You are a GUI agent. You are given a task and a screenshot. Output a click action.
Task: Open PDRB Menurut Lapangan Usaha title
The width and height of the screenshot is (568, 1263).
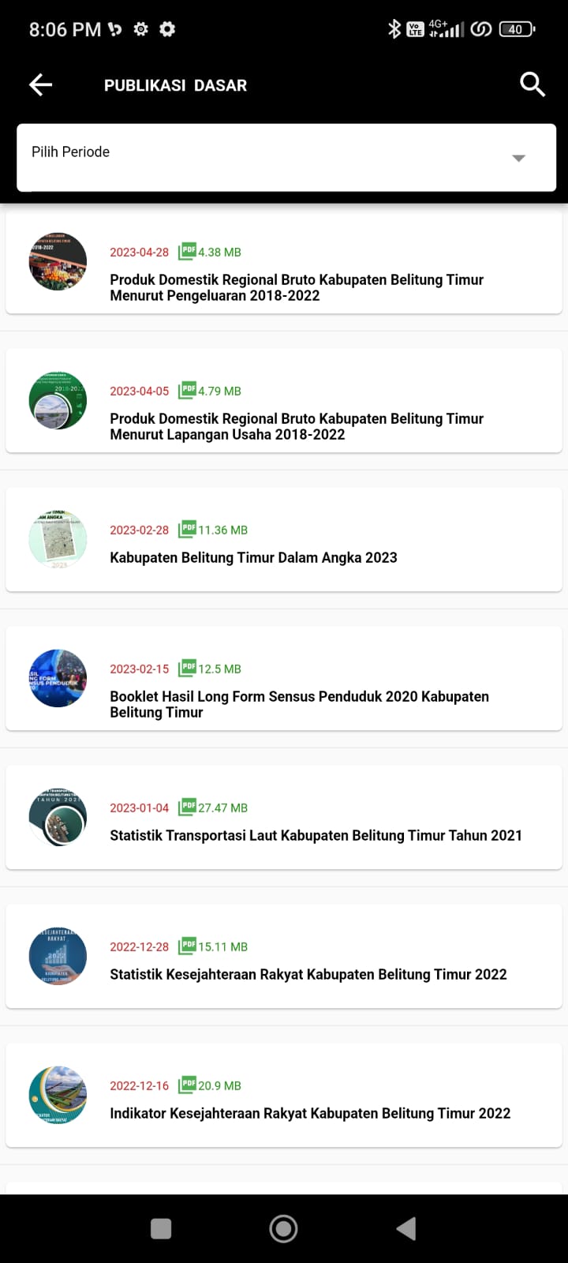coord(297,426)
